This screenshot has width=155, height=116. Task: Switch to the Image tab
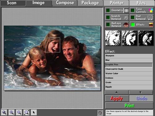point(38,3)
